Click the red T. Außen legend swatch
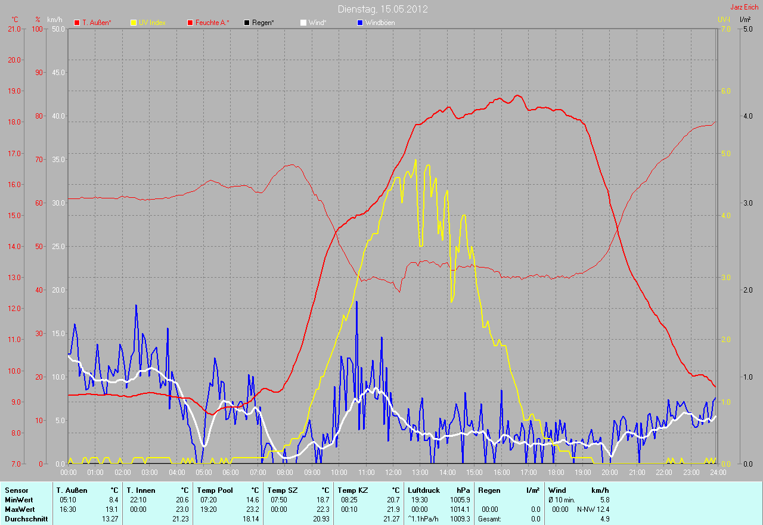 tap(77, 23)
